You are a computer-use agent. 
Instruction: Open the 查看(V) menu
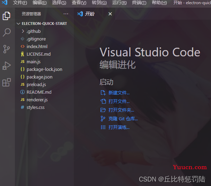79,2
